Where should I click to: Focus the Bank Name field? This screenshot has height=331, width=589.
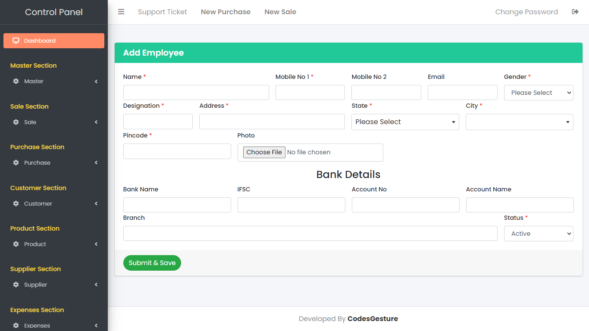pos(177,205)
